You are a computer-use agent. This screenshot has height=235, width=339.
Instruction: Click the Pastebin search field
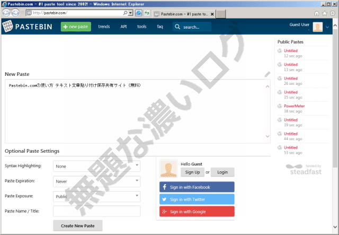(x=192, y=27)
